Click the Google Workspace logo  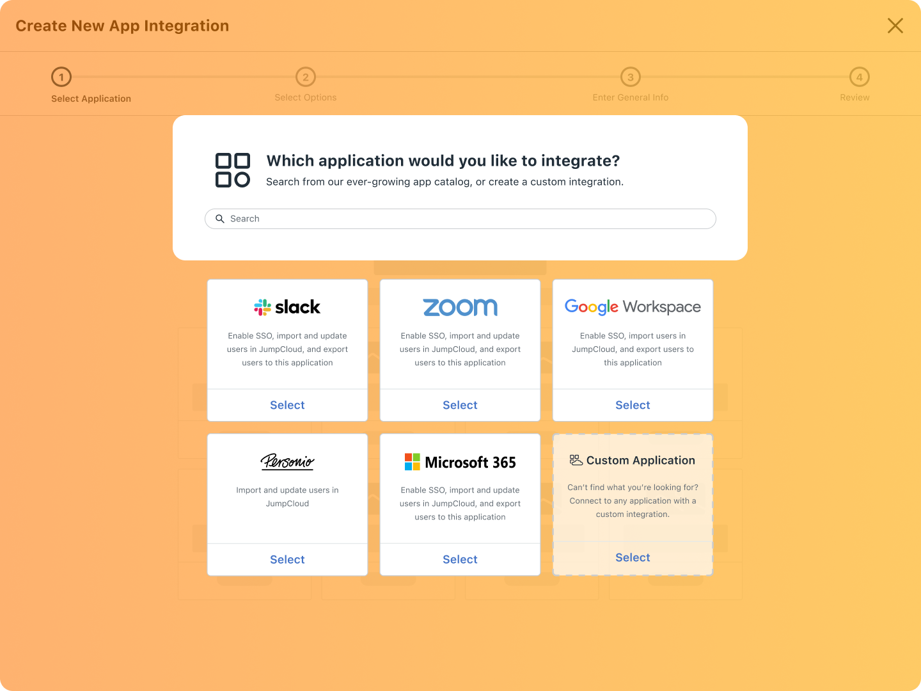coord(633,307)
